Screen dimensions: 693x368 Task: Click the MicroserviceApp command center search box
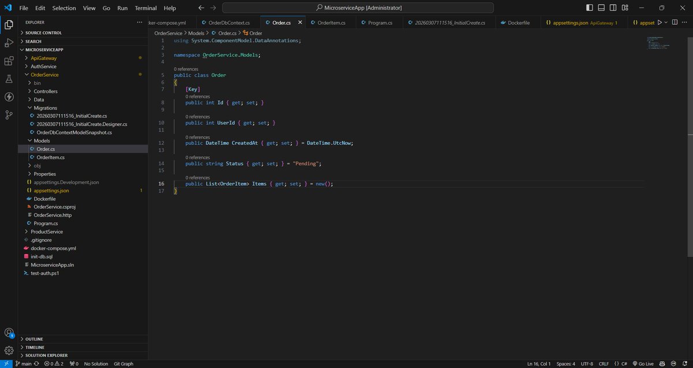[358, 8]
